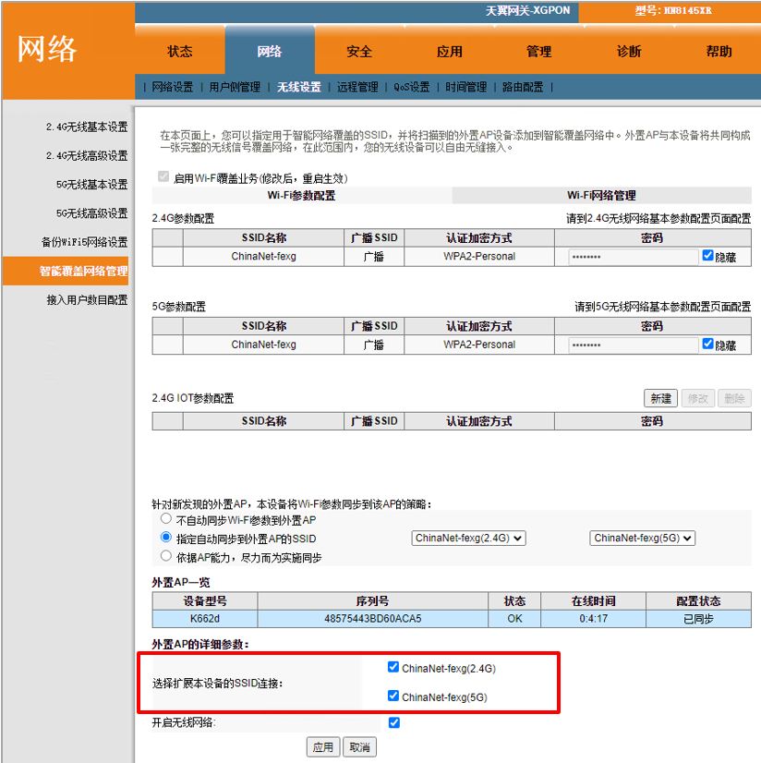The image size is (761, 763).
Task: Click 新建 button for IOT config
Action: coord(660,398)
